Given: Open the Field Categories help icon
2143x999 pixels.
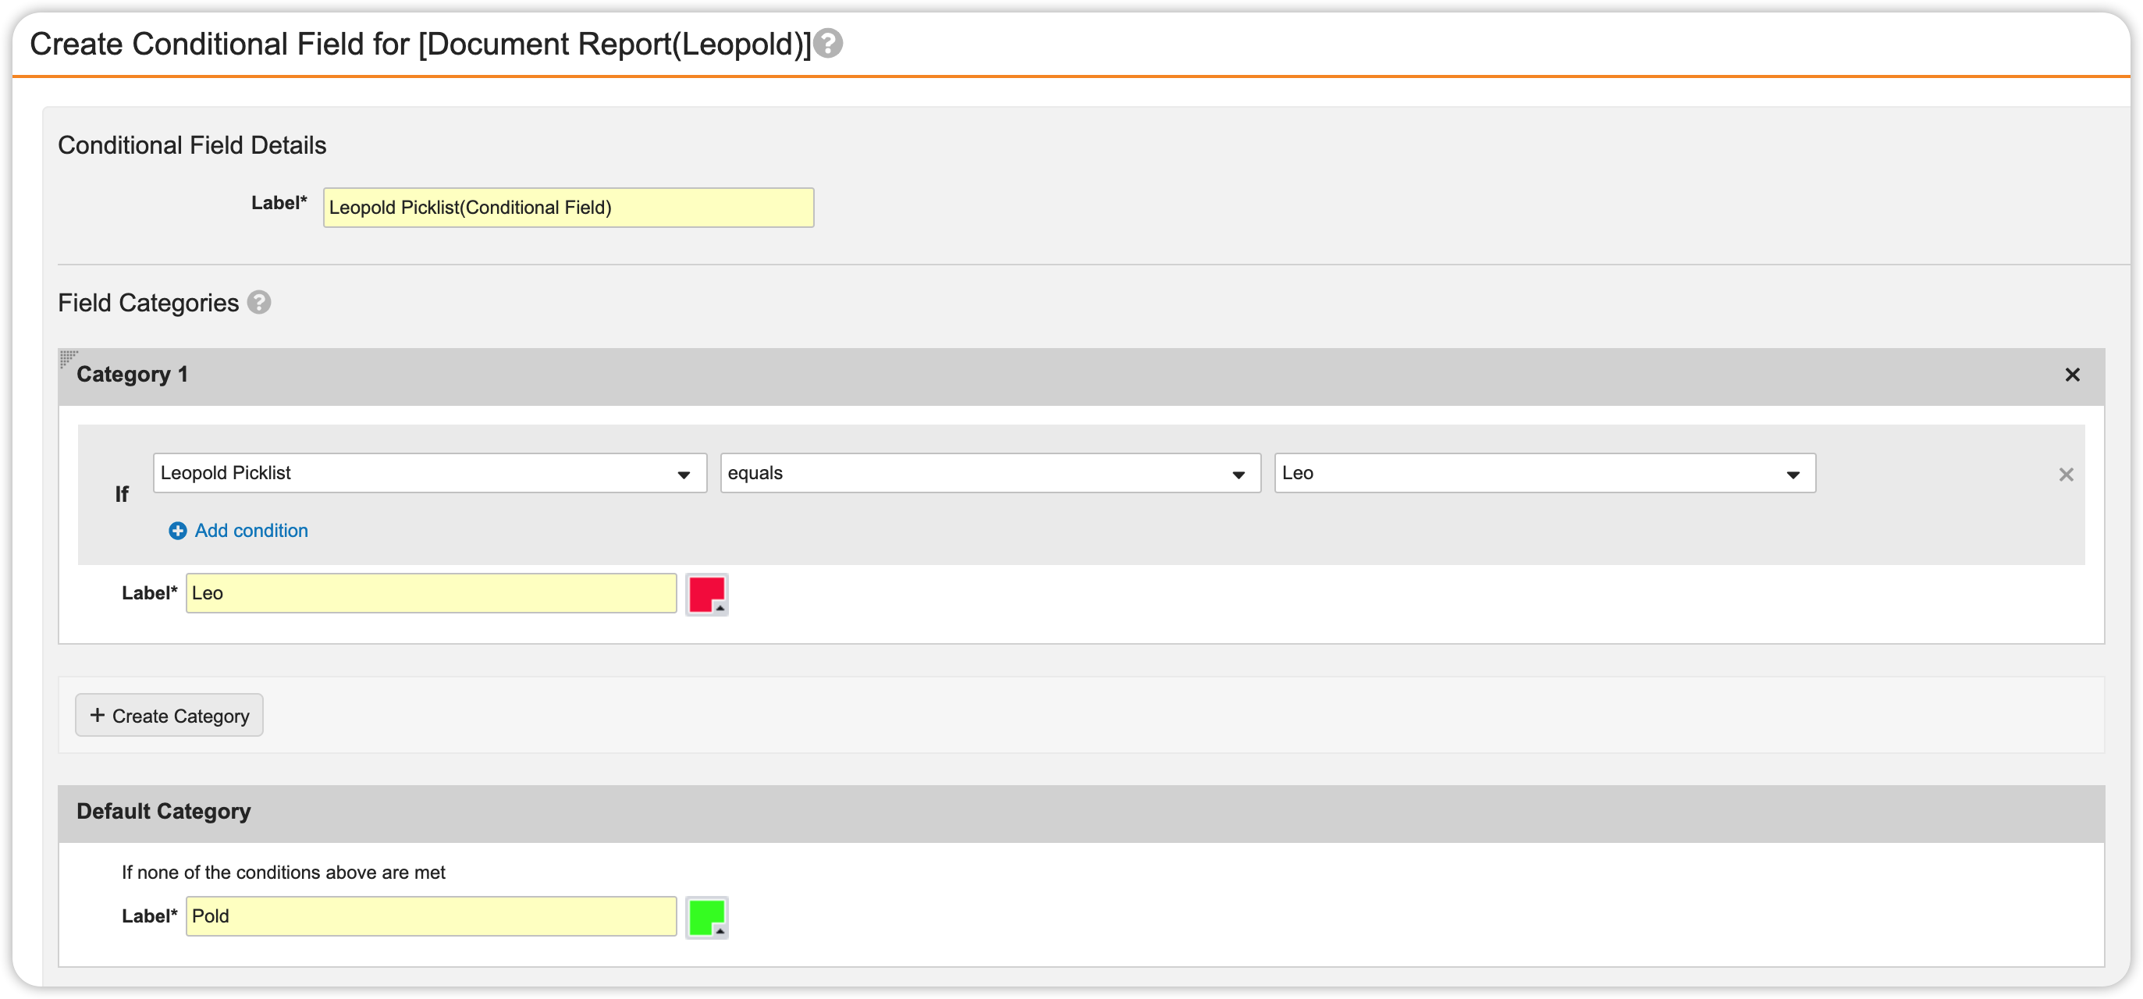Looking at the screenshot, I should [x=260, y=302].
